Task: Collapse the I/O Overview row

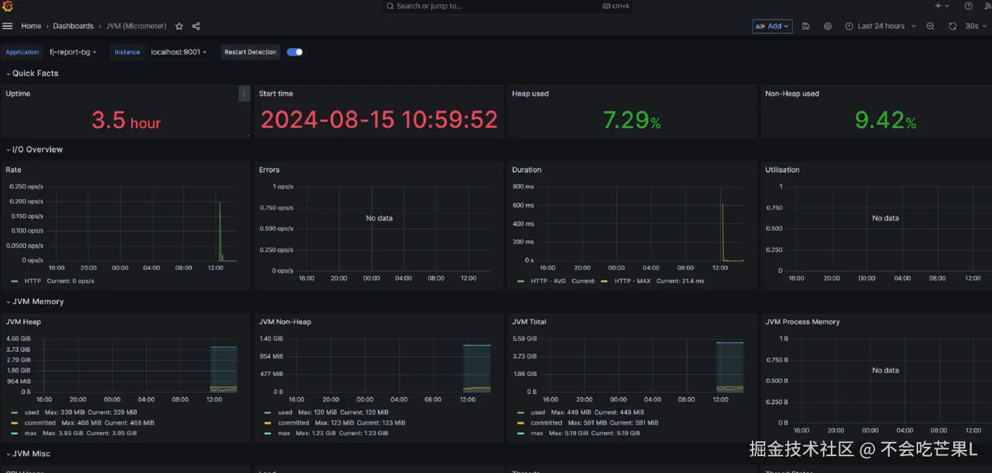Action: pyautogui.click(x=34, y=149)
